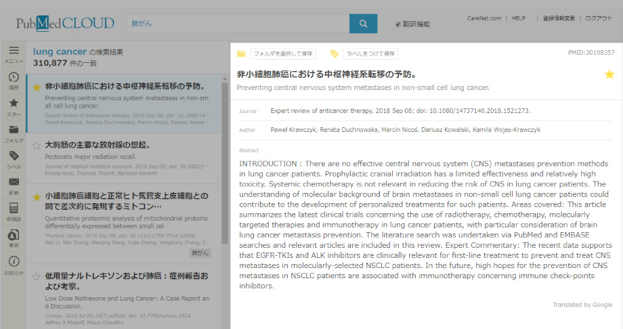Open the info notifications sidebar icon
Image resolution: width=623 pixels, height=329 pixels.
click(x=14, y=264)
